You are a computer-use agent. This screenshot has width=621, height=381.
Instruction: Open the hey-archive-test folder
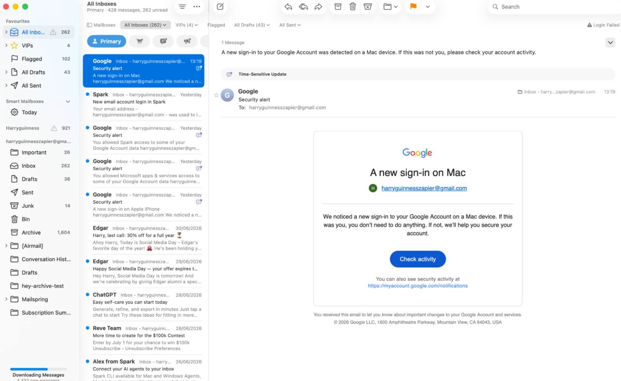(39, 286)
